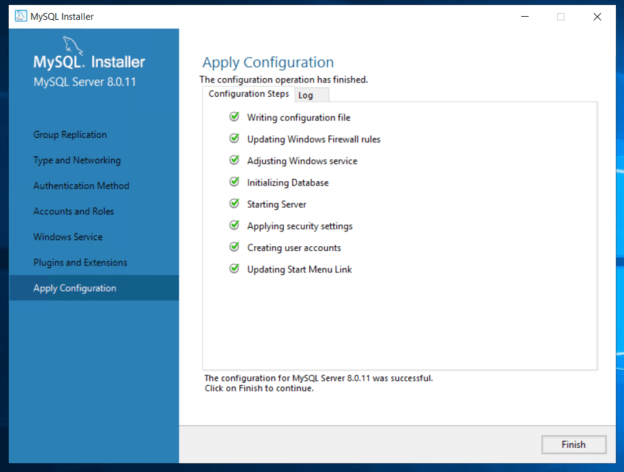Viewport: 624px width, 472px height.
Task: Select Group Replication in the sidebar
Action: click(x=70, y=135)
